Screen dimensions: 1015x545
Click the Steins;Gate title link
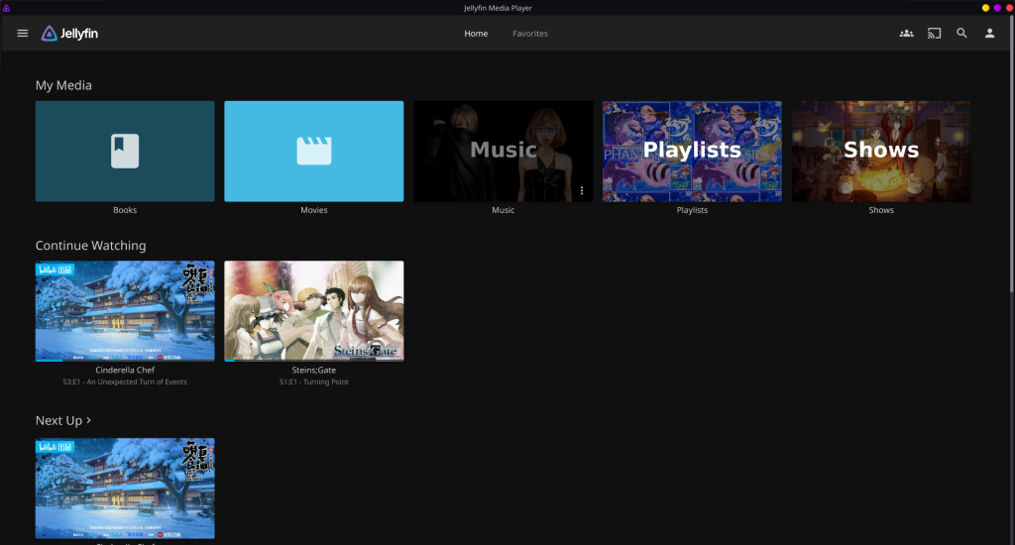point(313,371)
